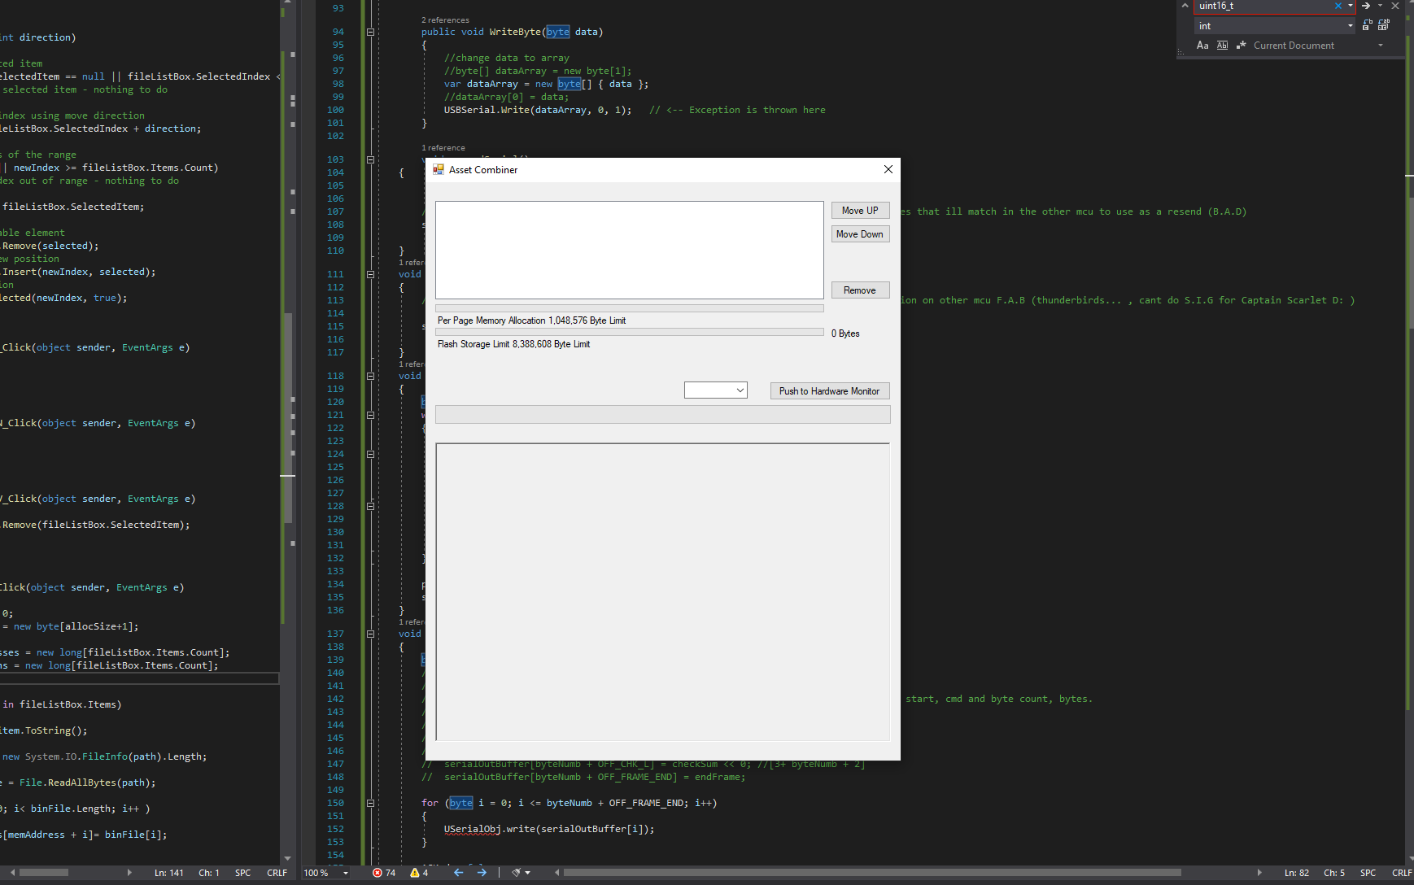This screenshot has width=1414, height=885.
Task: Click the code cleanup broom icon
Action: pos(516,873)
